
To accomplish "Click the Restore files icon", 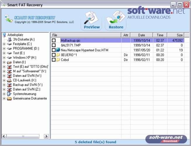I will click(116, 18).
